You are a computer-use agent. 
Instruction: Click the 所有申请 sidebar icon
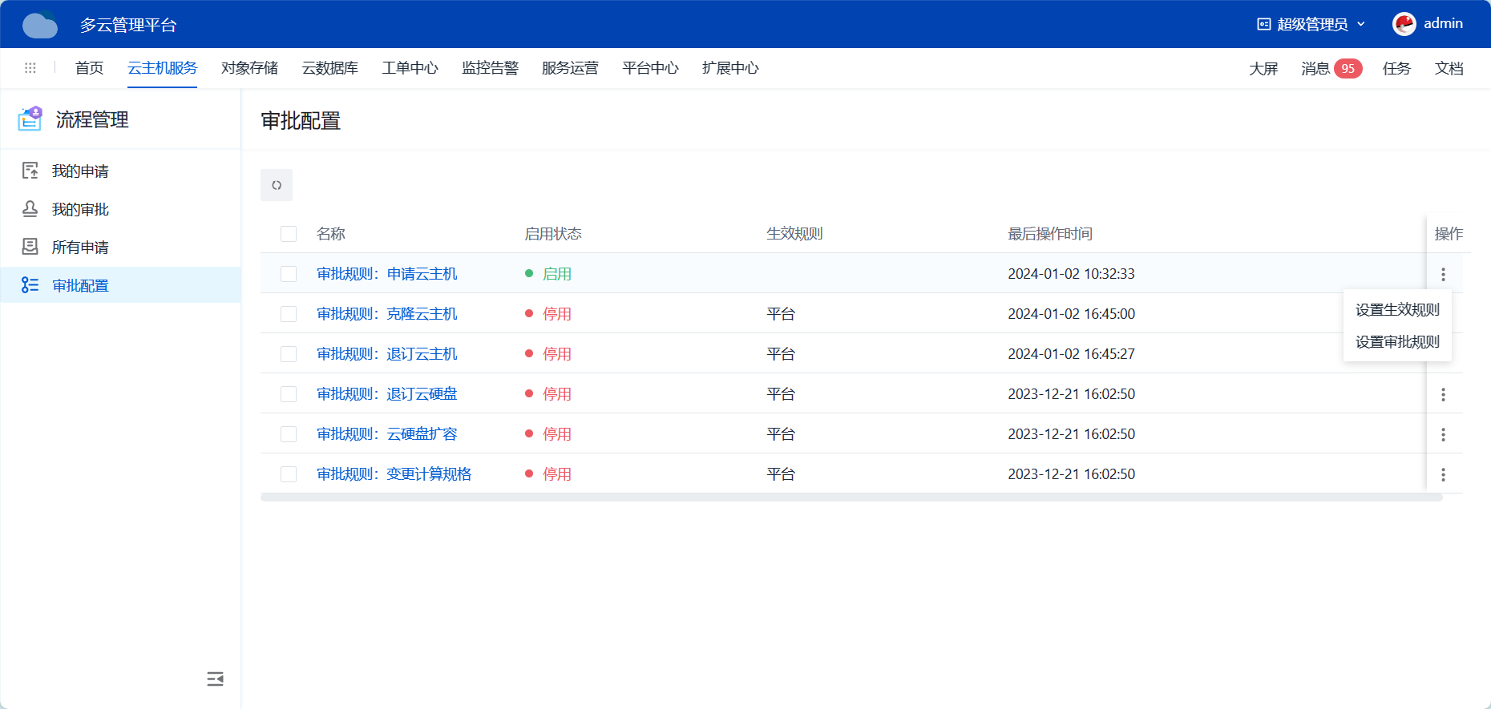tap(30, 247)
